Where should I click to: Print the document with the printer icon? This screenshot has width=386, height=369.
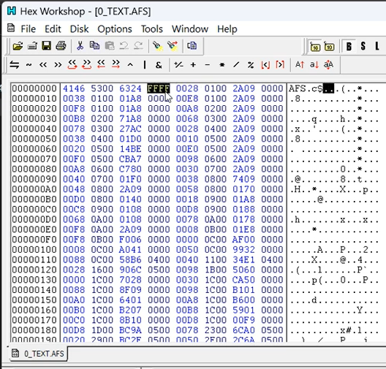61,46
